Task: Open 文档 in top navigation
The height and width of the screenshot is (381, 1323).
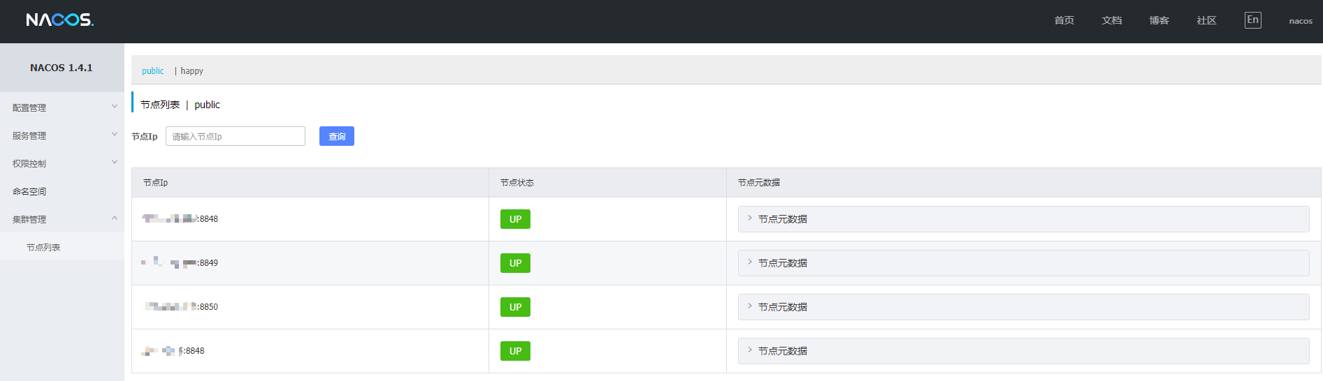Action: pyautogui.click(x=1111, y=20)
